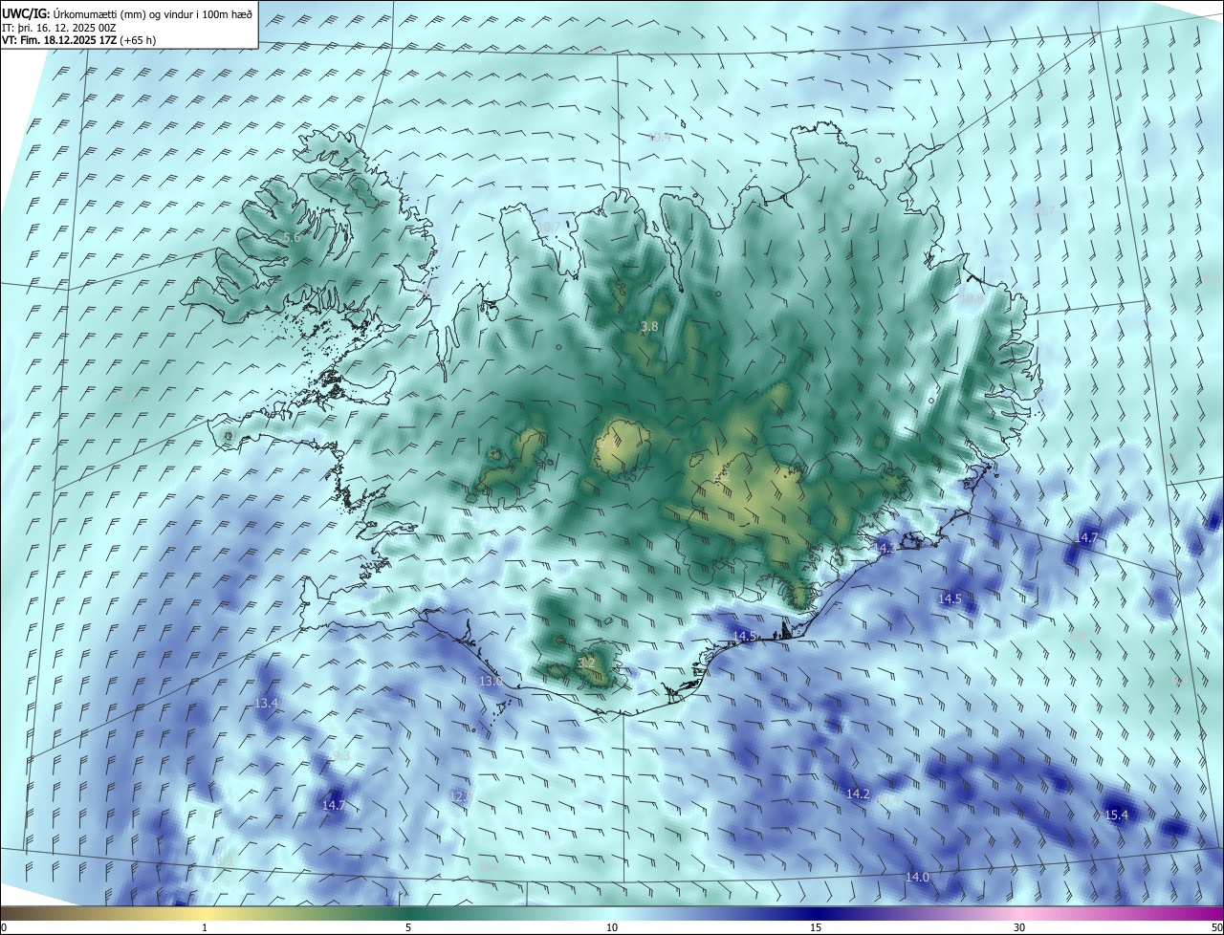Click the 14.2 value label over the ocean
The width and height of the screenshot is (1224, 935).
pos(858,794)
